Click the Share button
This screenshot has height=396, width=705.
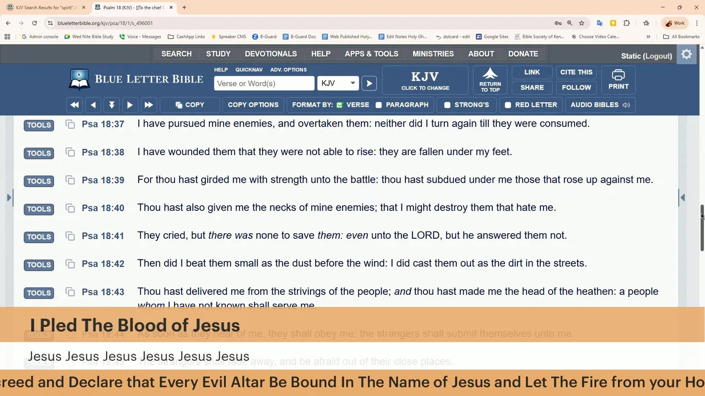coord(532,87)
